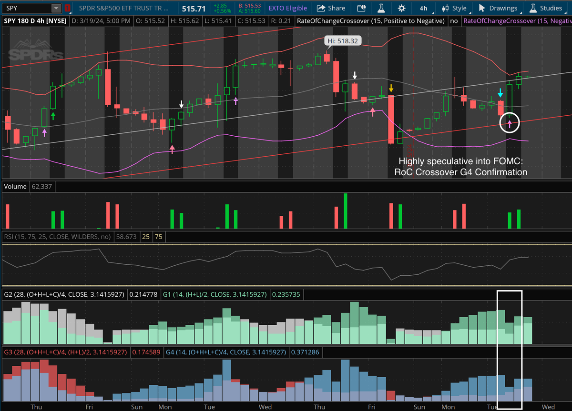The image size is (572, 411).
Task: Click the Hi: 518.32 price bubble
Action: click(x=342, y=41)
